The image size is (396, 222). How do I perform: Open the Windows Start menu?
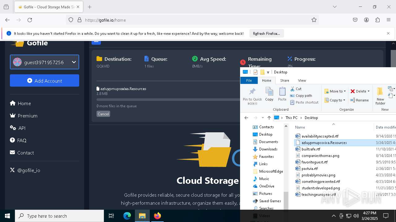tap(7, 216)
